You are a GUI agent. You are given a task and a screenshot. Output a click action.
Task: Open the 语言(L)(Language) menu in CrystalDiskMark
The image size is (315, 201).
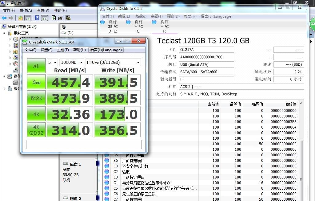tap(106, 50)
